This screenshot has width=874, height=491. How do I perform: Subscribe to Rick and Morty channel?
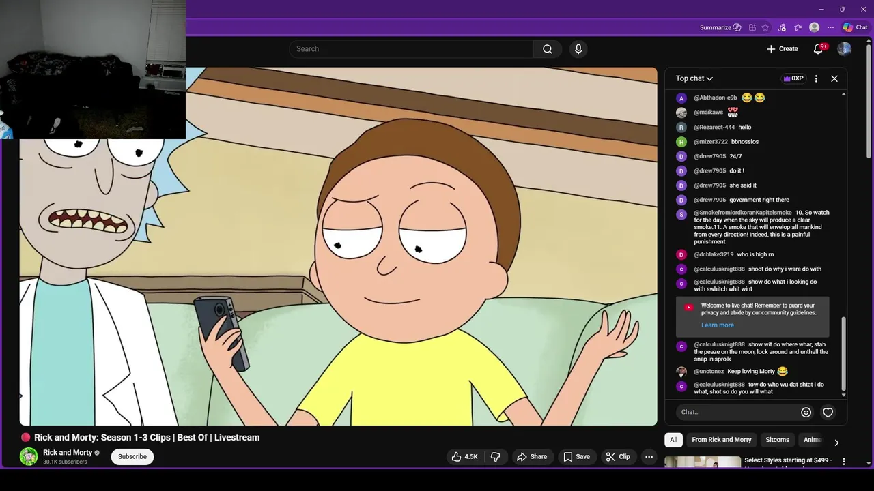tap(132, 456)
